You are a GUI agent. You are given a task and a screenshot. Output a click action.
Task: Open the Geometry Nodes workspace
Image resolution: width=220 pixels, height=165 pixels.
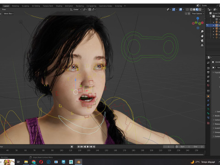point(105,6)
